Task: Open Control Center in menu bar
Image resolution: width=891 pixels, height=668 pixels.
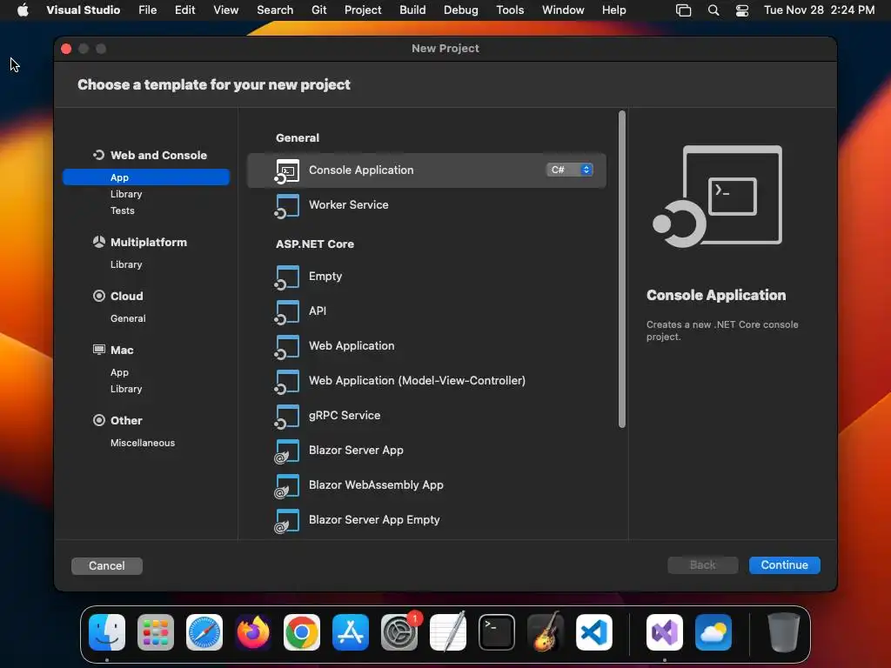Action: 741,10
